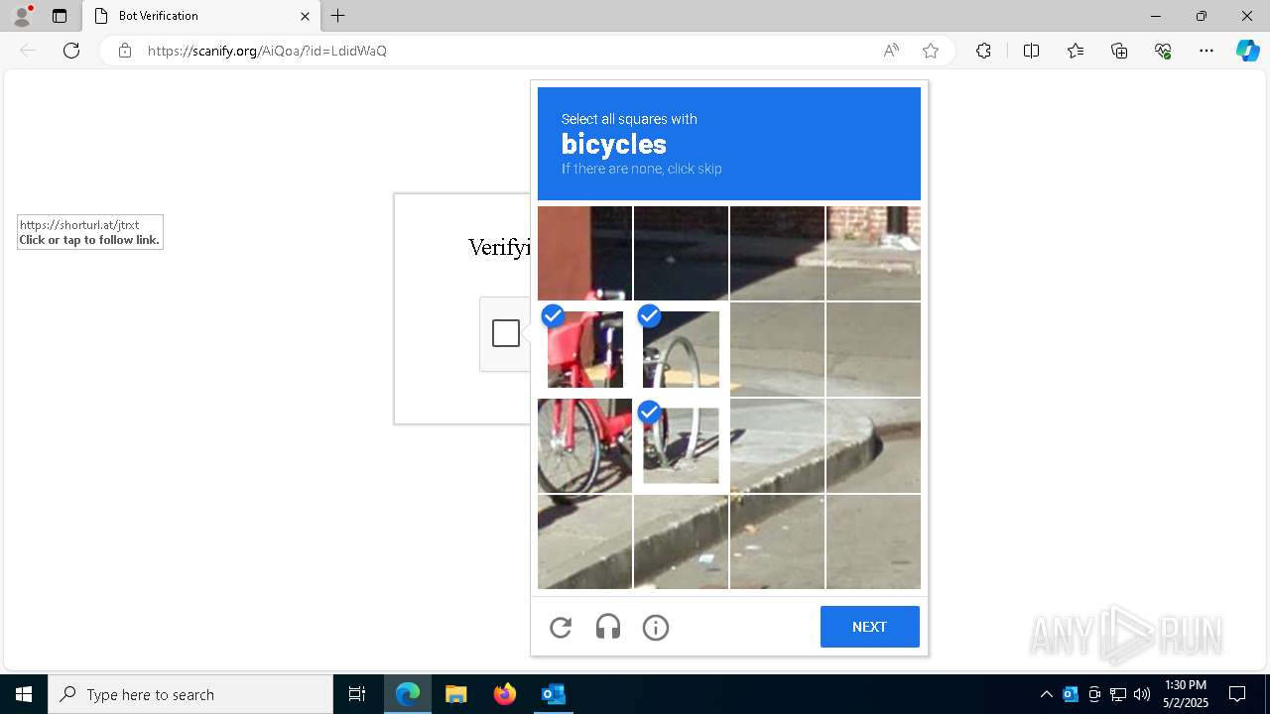Image resolution: width=1270 pixels, height=714 pixels.
Task: Open Microsoft Edge from the taskbar
Action: [408, 694]
